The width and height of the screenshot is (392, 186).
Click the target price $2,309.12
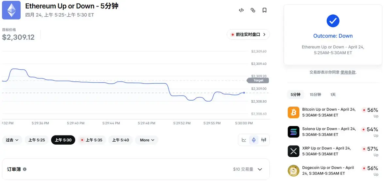[x=18, y=37]
